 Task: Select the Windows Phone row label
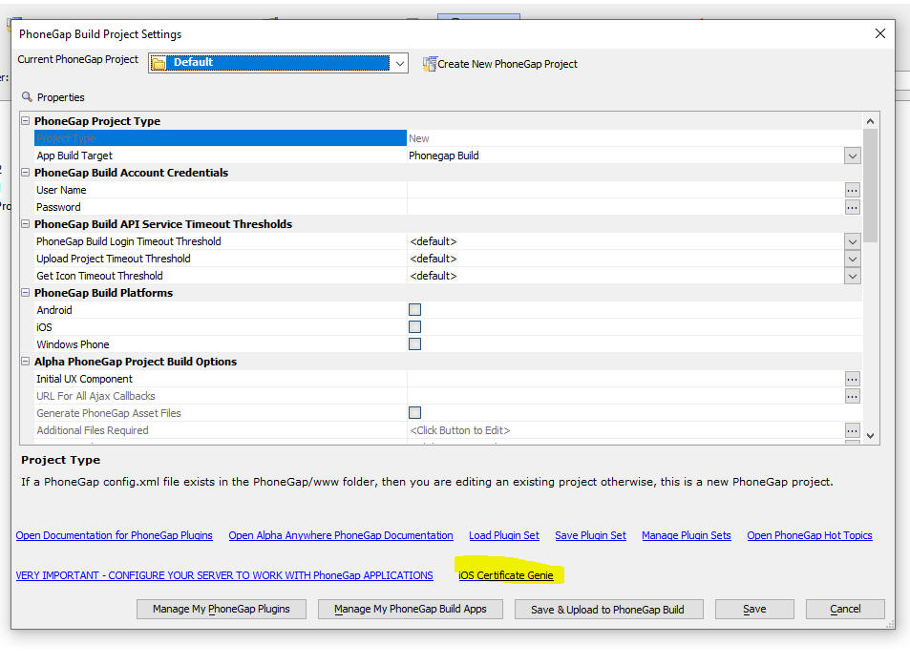click(x=73, y=344)
